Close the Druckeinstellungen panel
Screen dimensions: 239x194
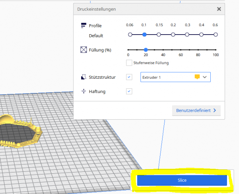click(x=219, y=9)
